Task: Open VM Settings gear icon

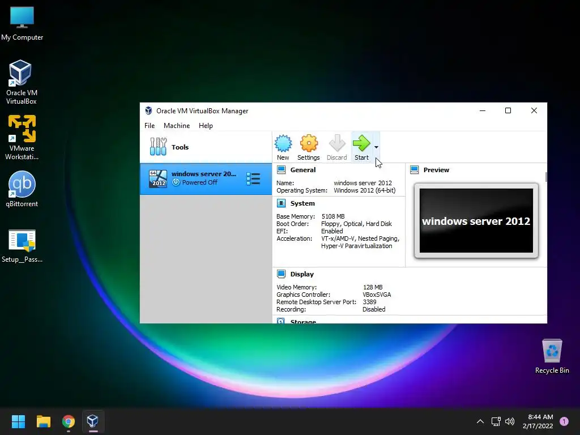Action: coord(309,143)
